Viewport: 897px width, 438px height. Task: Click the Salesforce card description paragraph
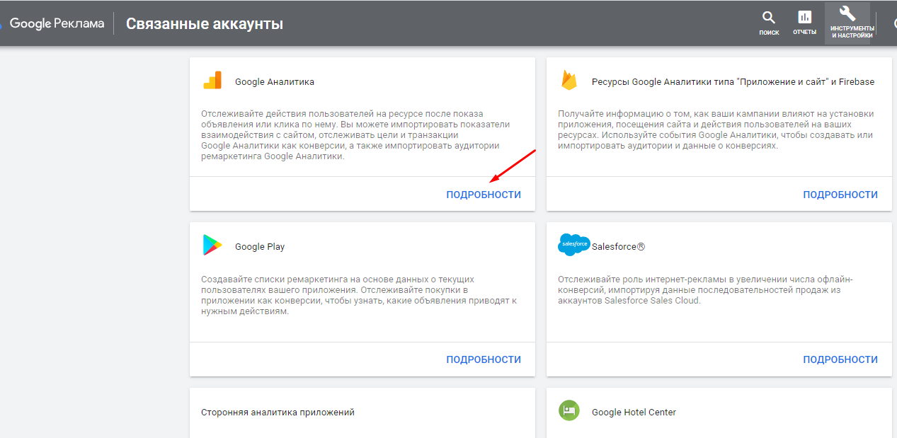705,289
